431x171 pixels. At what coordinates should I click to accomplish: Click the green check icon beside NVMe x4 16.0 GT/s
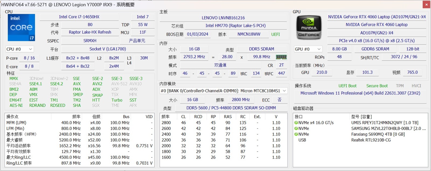click(296, 123)
